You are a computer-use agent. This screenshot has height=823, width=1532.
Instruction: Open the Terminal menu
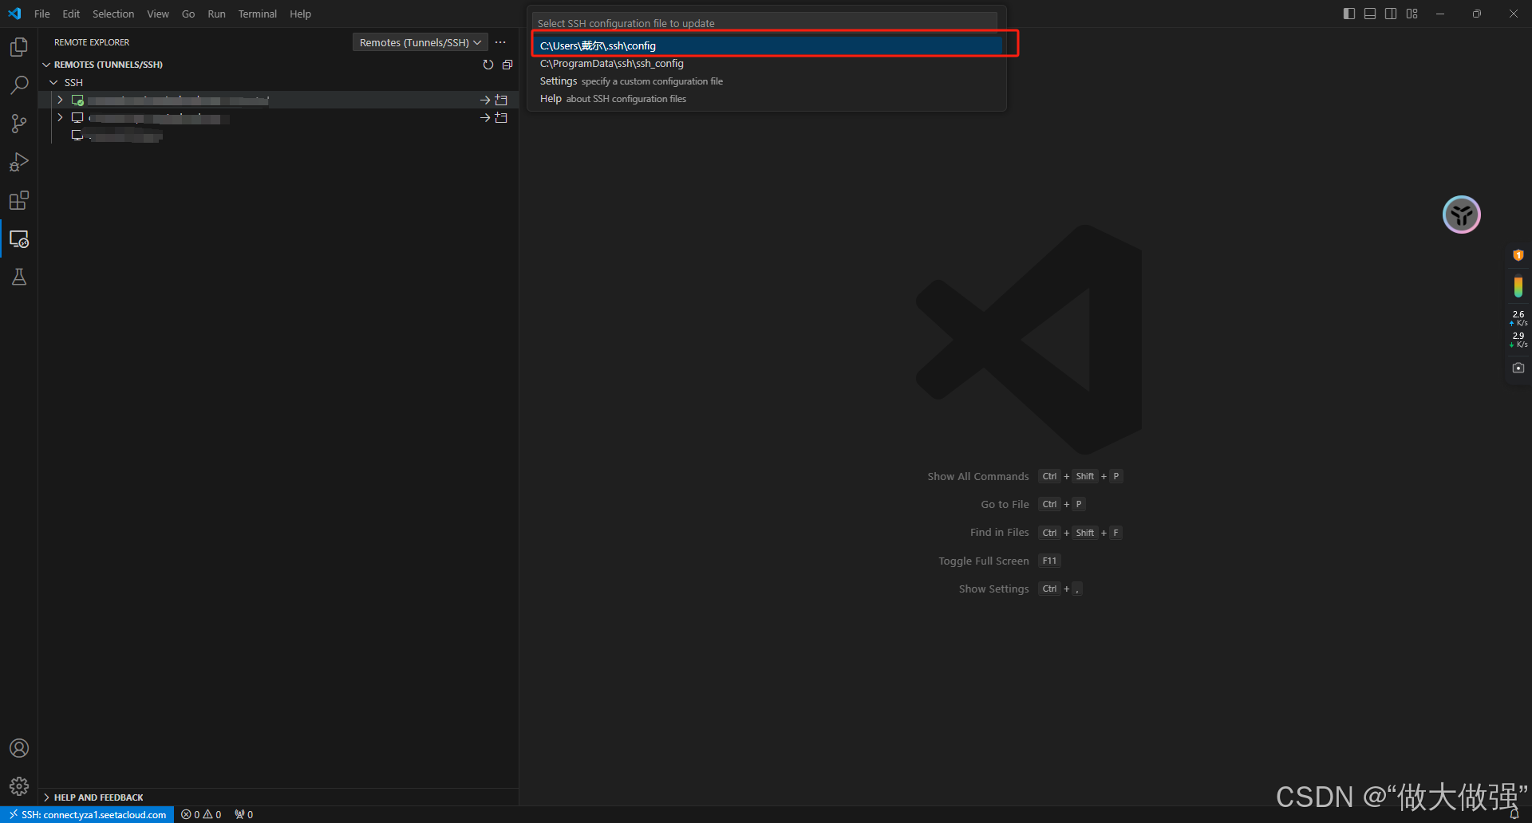coord(257,14)
